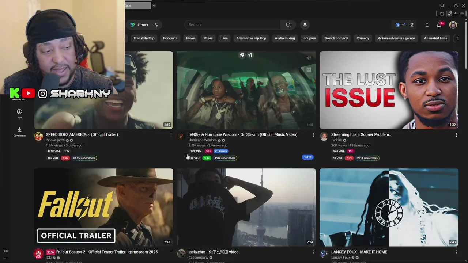
Task: Visit the 626company channel link
Action: [198, 258]
